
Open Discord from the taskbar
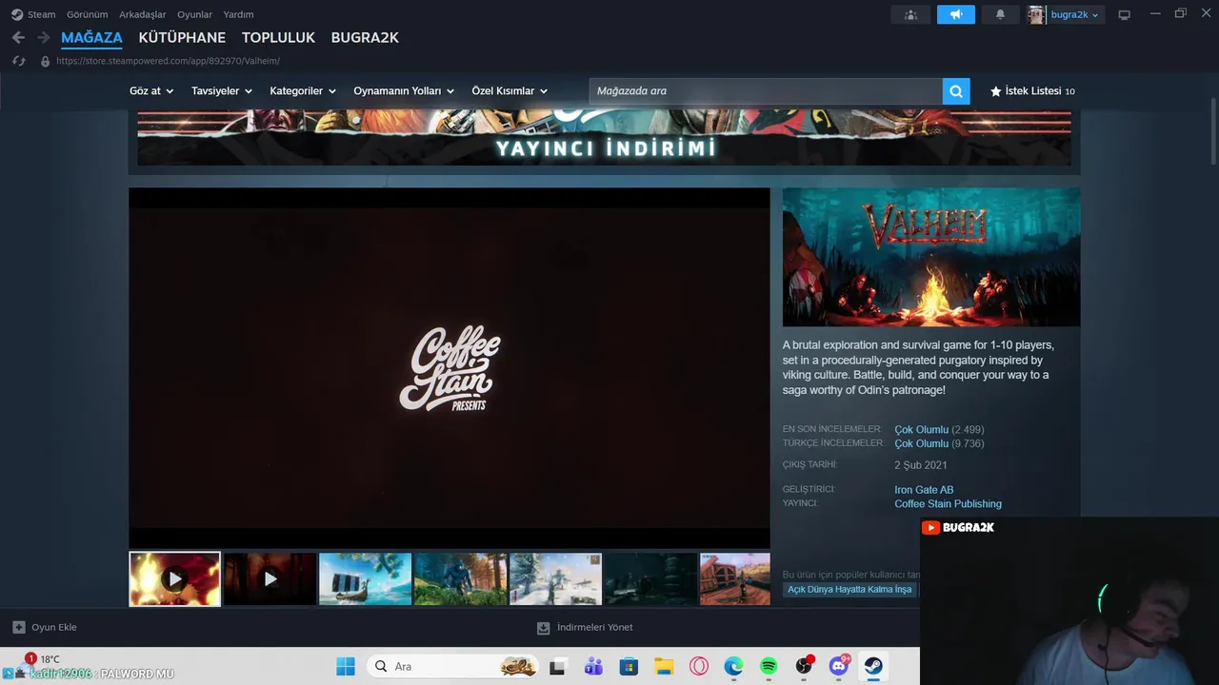(x=839, y=666)
